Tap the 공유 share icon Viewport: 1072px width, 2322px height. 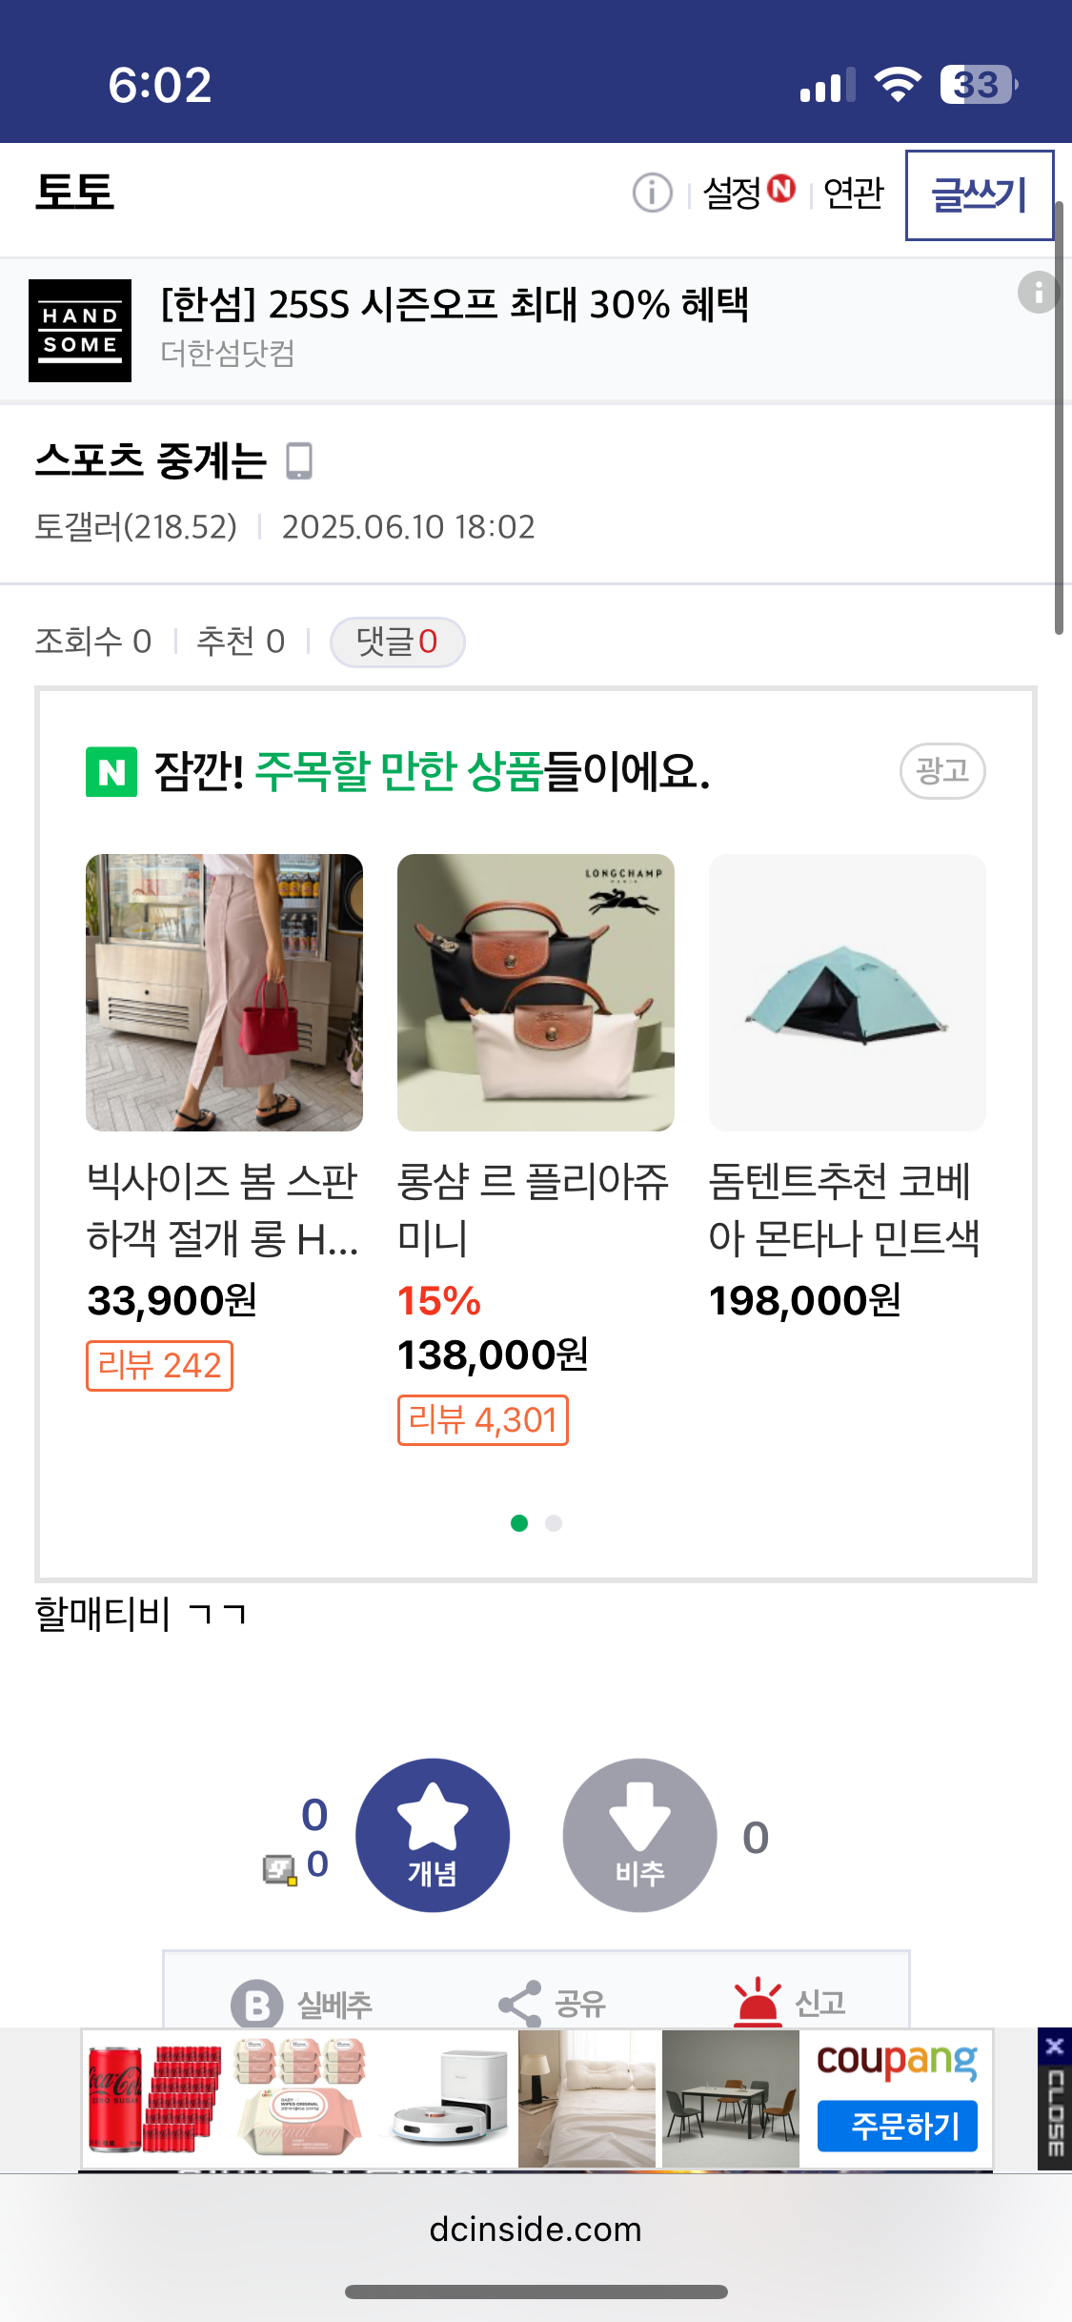(520, 2004)
